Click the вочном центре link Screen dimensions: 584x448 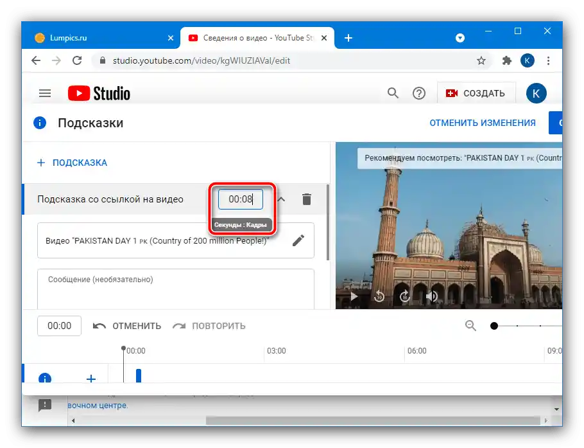point(98,406)
